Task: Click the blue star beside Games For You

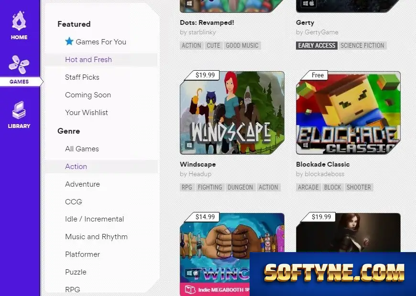Action: [x=69, y=42]
